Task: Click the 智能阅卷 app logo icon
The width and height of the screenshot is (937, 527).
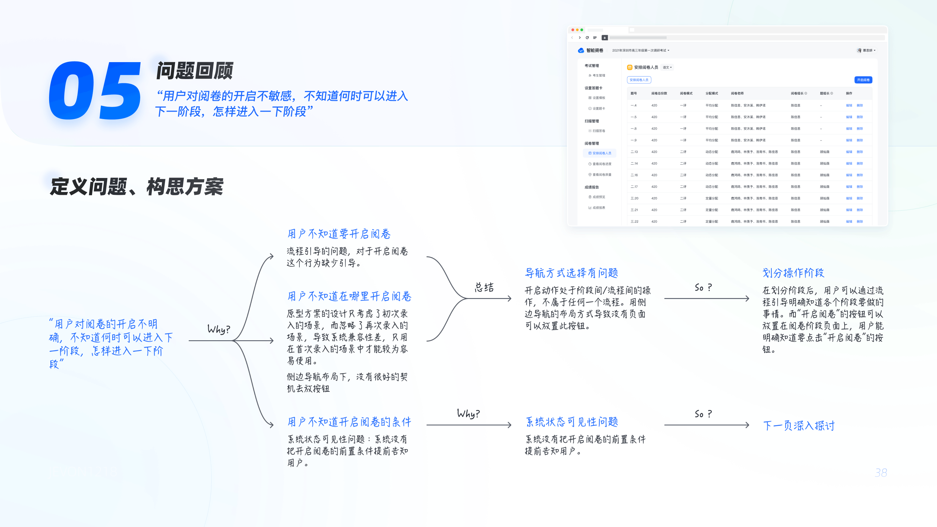Action: (581, 50)
